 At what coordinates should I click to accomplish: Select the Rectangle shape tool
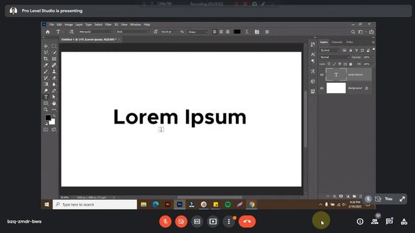[46, 104]
